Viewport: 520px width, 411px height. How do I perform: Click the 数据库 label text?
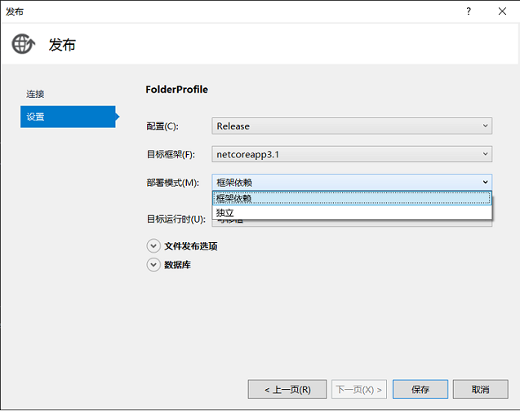[177, 264]
